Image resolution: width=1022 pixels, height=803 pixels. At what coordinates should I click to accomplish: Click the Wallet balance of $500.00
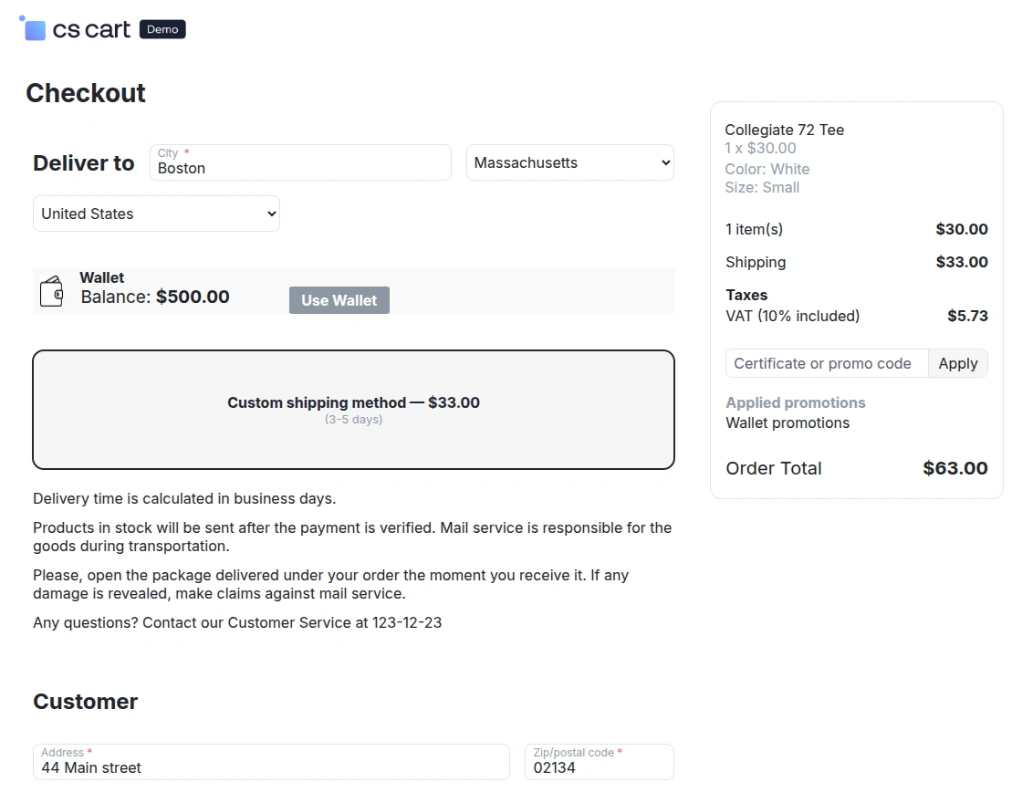click(190, 297)
